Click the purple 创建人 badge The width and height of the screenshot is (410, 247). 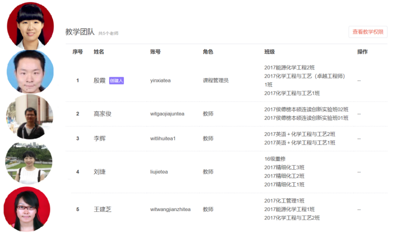coord(116,80)
